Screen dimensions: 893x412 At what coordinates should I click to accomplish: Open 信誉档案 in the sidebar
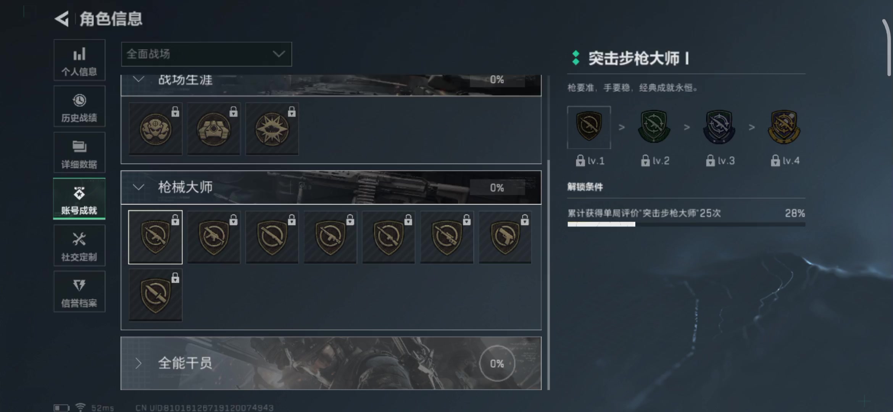(79, 291)
